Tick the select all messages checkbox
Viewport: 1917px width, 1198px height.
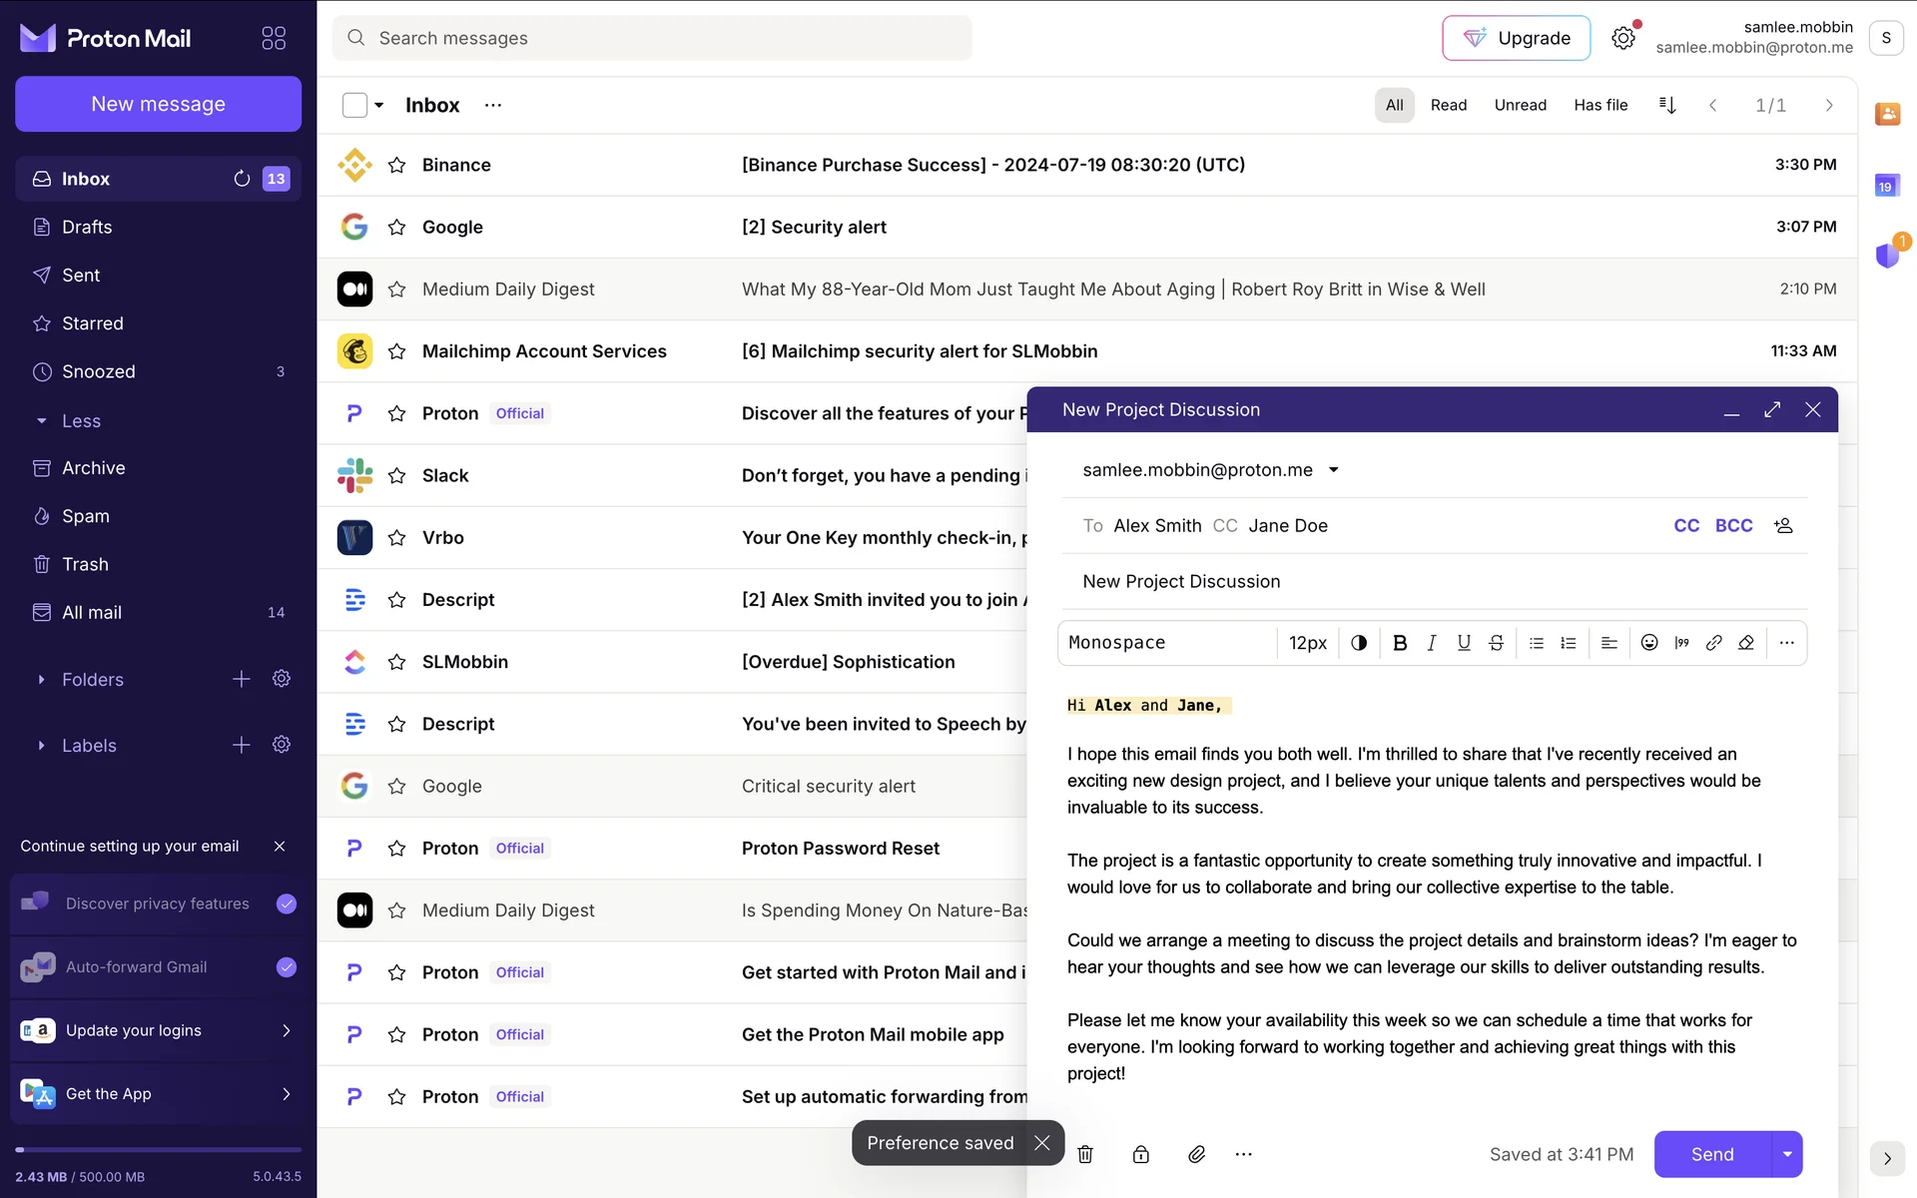354,105
